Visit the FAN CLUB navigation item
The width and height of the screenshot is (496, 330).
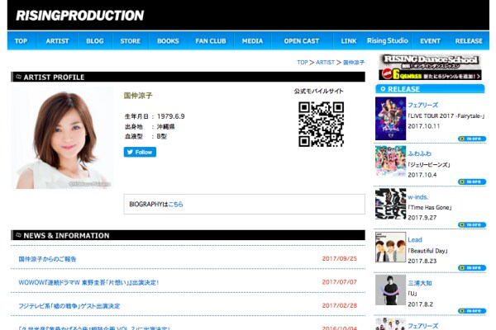pos(211,41)
